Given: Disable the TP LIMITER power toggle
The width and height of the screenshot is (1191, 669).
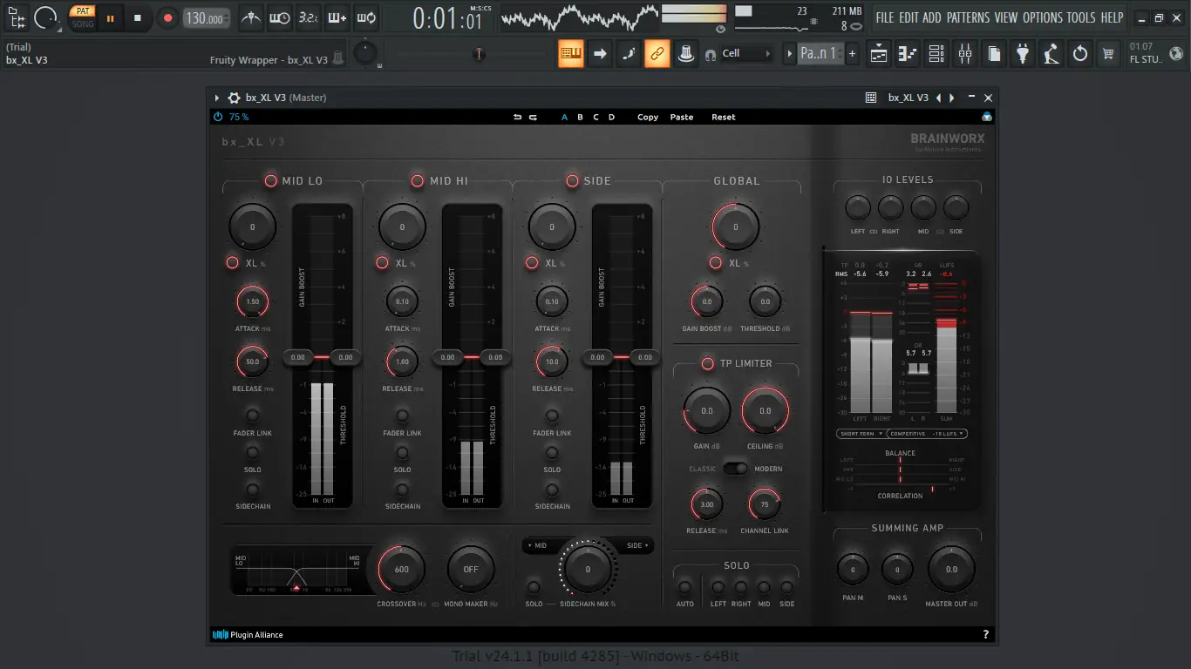Looking at the screenshot, I should click(x=708, y=363).
